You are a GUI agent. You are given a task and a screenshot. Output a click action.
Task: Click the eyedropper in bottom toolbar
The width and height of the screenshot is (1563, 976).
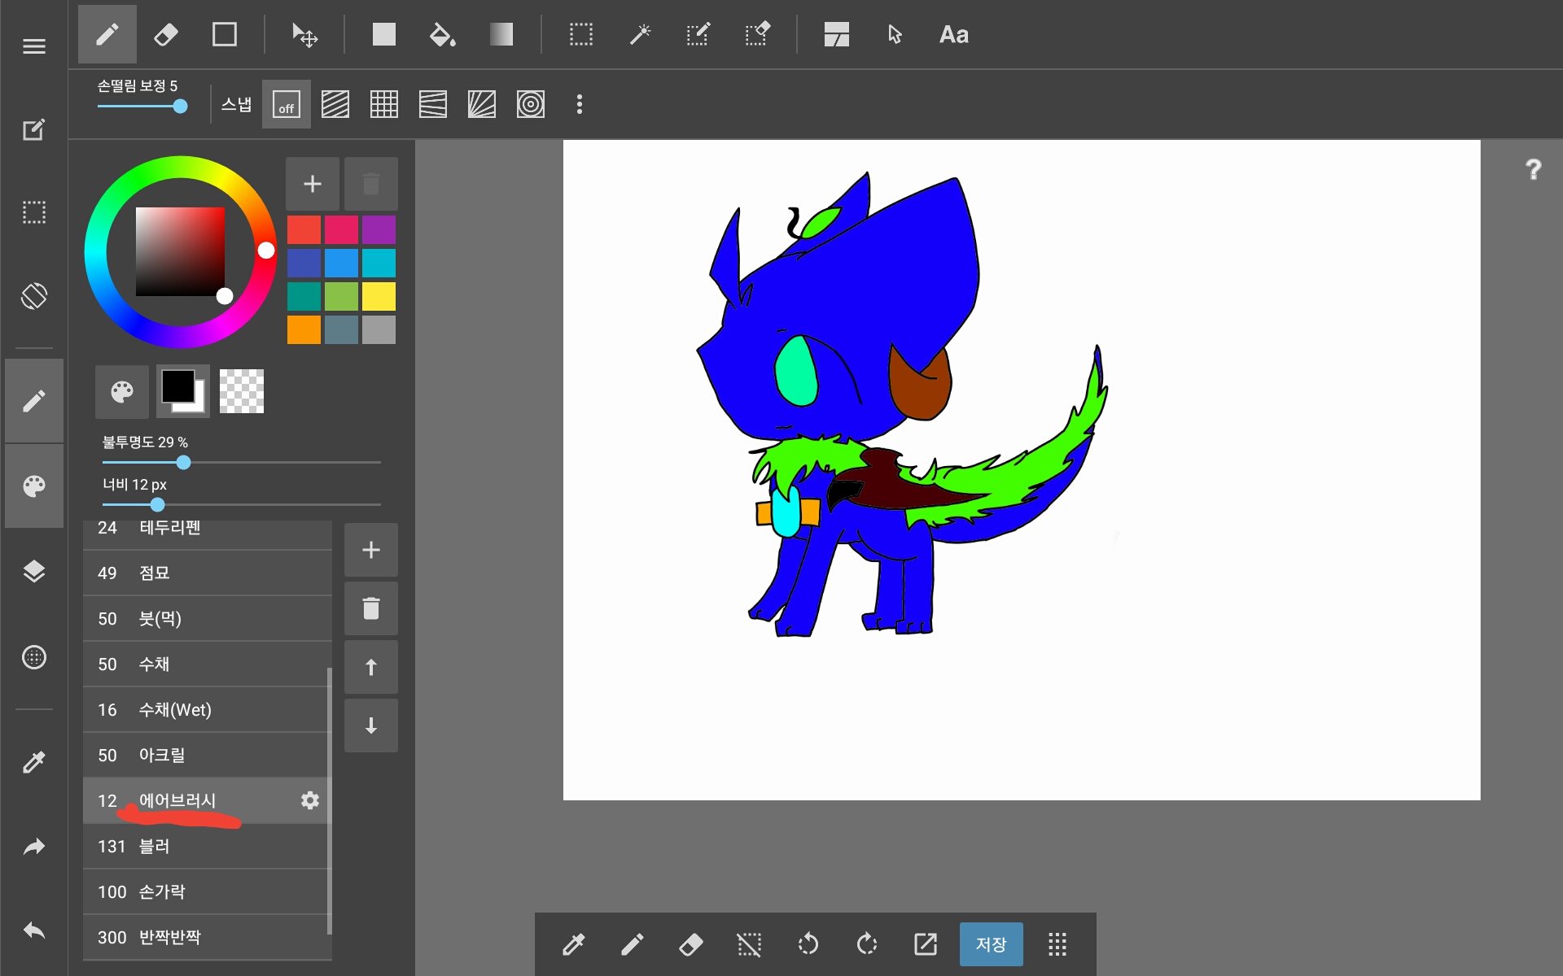coord(574,944)
